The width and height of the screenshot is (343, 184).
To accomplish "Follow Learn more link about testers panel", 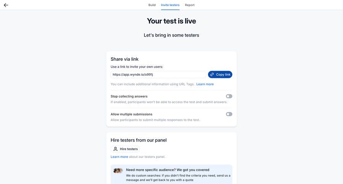I will tap(119, 157).
